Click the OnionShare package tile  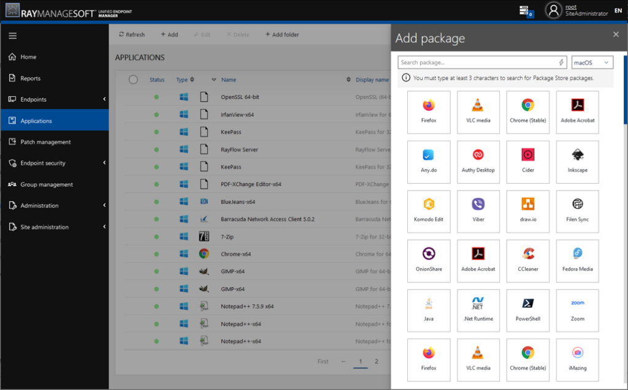click(429, 261)
